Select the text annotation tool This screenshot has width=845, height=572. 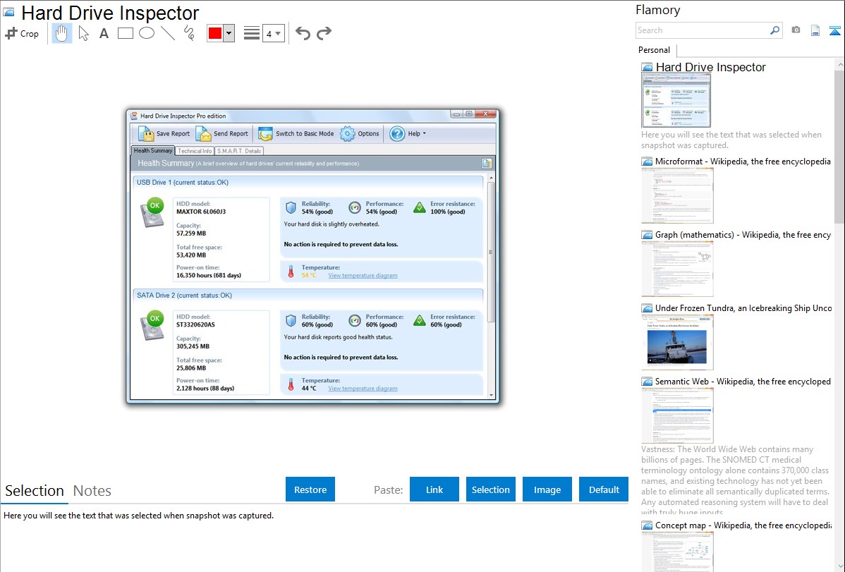click(104, 33)
